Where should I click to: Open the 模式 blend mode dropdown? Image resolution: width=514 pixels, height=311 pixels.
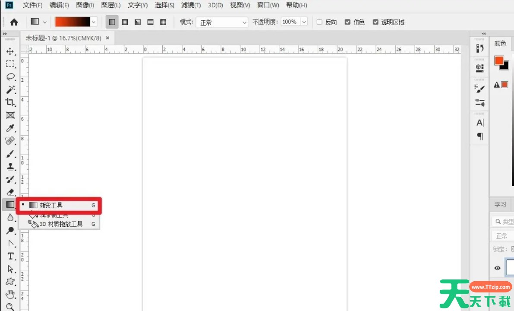point(222,22)
